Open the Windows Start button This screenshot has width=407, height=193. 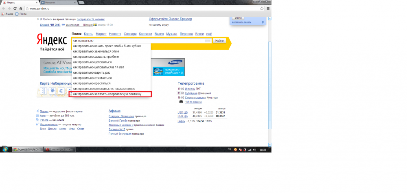click(5, 149)
